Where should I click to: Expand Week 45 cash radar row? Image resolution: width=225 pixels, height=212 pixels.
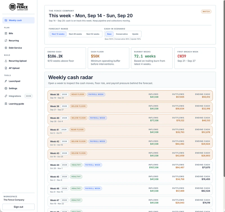pos(130,178)
